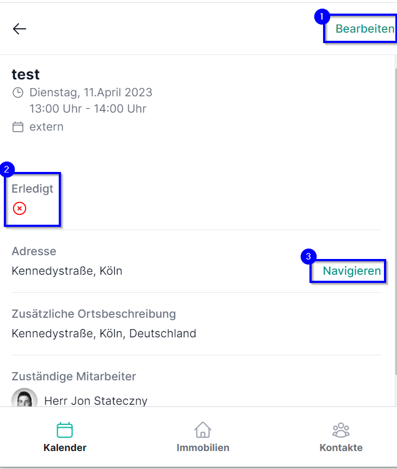
Task: Click the clock icon beside the date
Action: coord(18,92)
